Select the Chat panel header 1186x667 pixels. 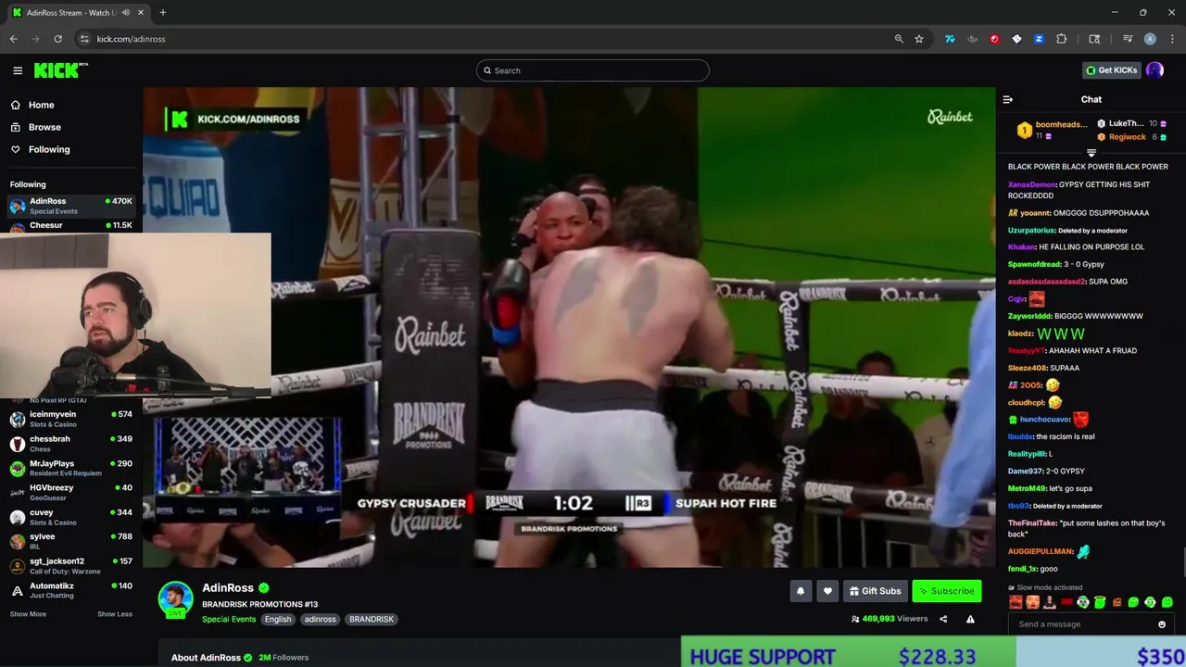1091,99
